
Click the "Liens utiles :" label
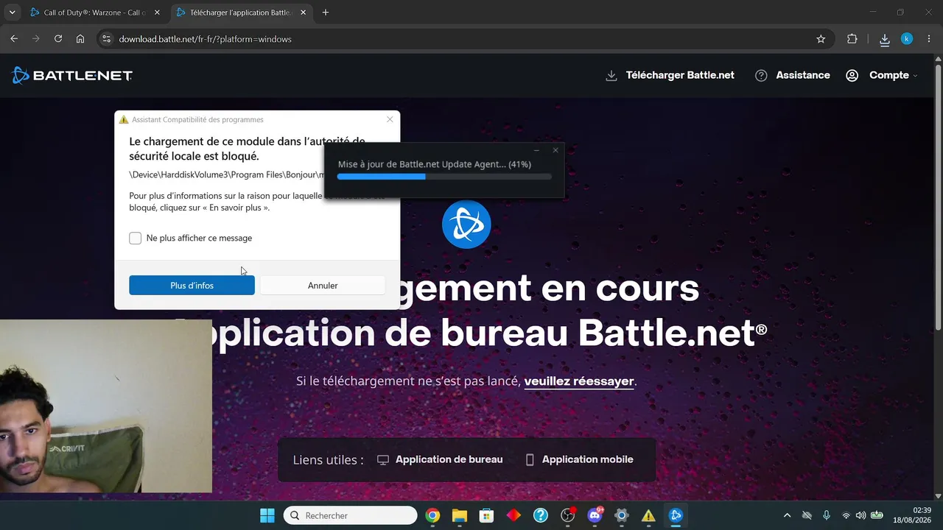(x=329, y=459)
